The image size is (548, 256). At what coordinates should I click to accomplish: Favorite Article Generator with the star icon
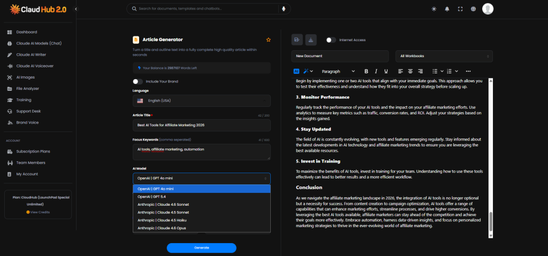point(269,40)
